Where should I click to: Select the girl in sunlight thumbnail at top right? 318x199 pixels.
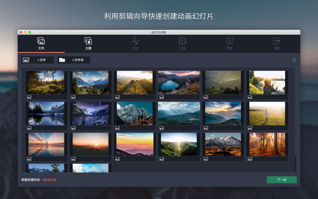267,82
